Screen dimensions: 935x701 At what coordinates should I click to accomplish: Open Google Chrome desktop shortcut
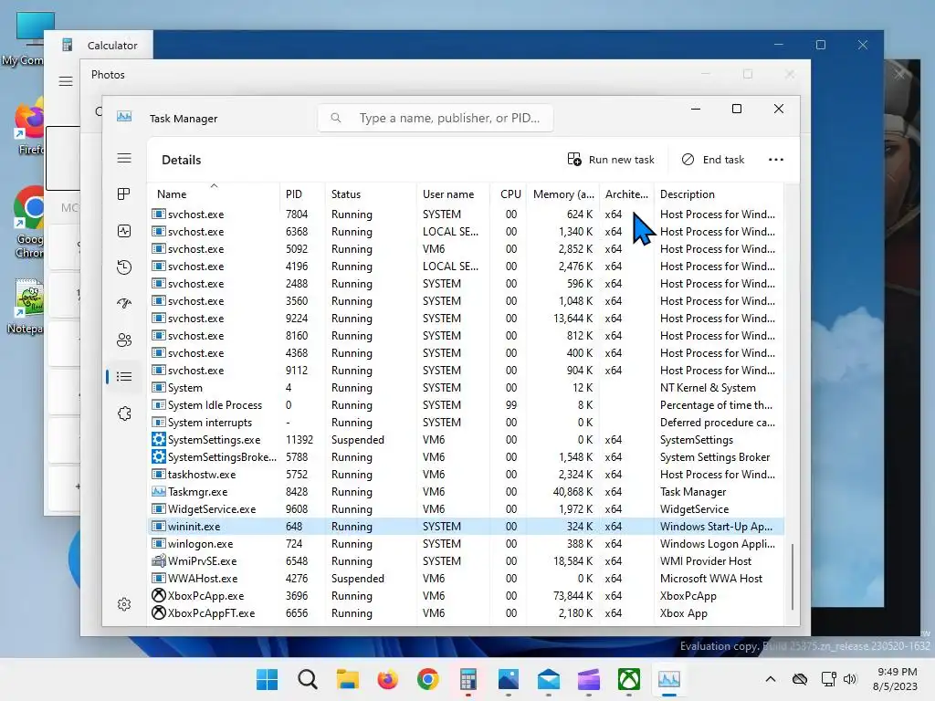click(x=30, y=224)
